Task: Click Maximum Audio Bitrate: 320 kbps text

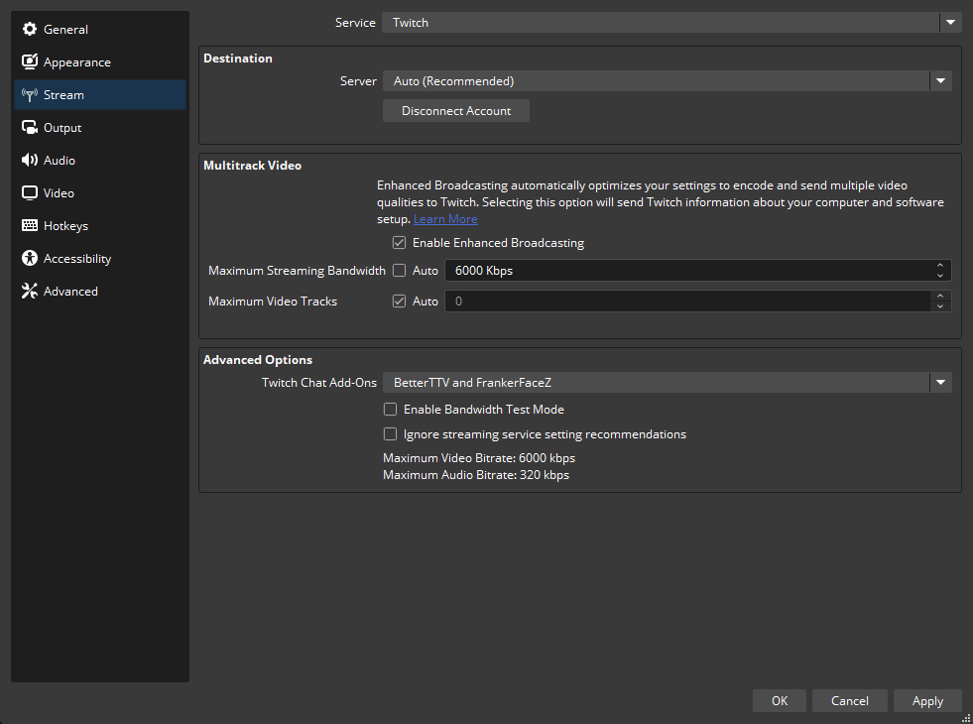Action: [476, 475]
